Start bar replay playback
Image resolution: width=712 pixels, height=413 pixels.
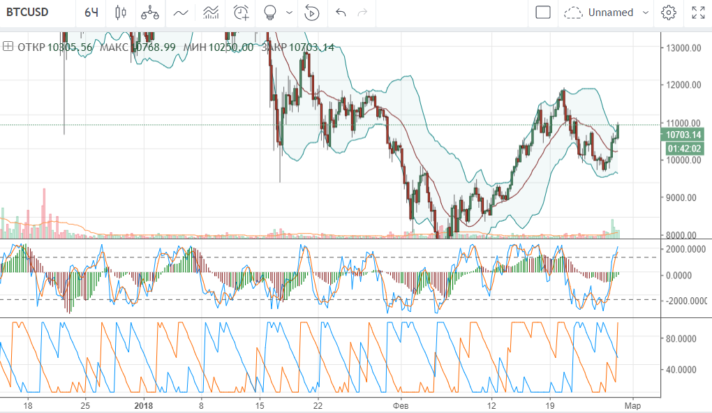coord(312,13)
